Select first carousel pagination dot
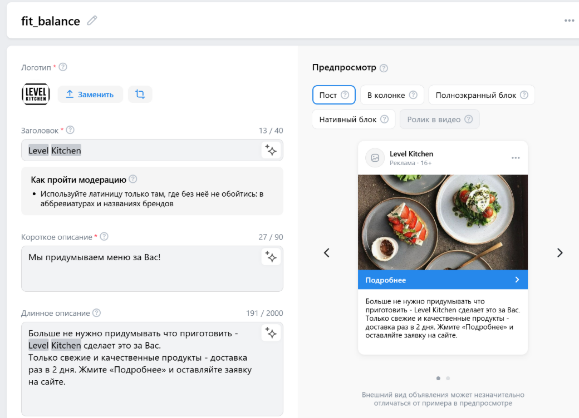This screenshot has height=418, width=579. pyautogui.click(x=438, y=378)
